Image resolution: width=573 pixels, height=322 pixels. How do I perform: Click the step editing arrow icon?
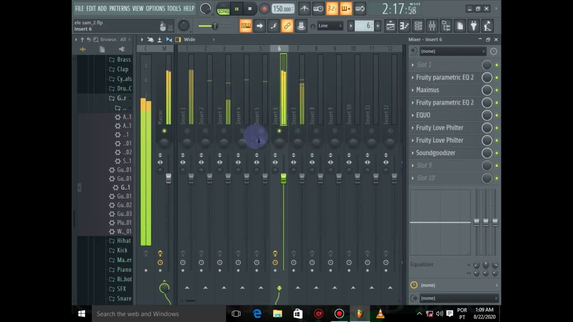260,26
